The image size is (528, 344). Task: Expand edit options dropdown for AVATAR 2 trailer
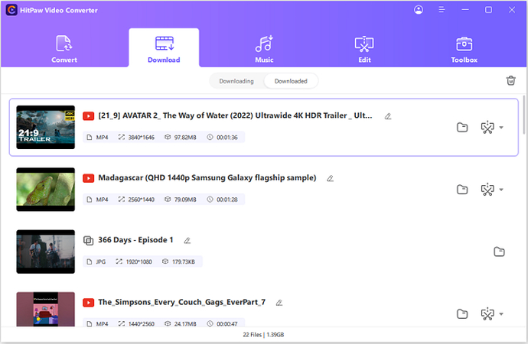click(x=501, y=128)
